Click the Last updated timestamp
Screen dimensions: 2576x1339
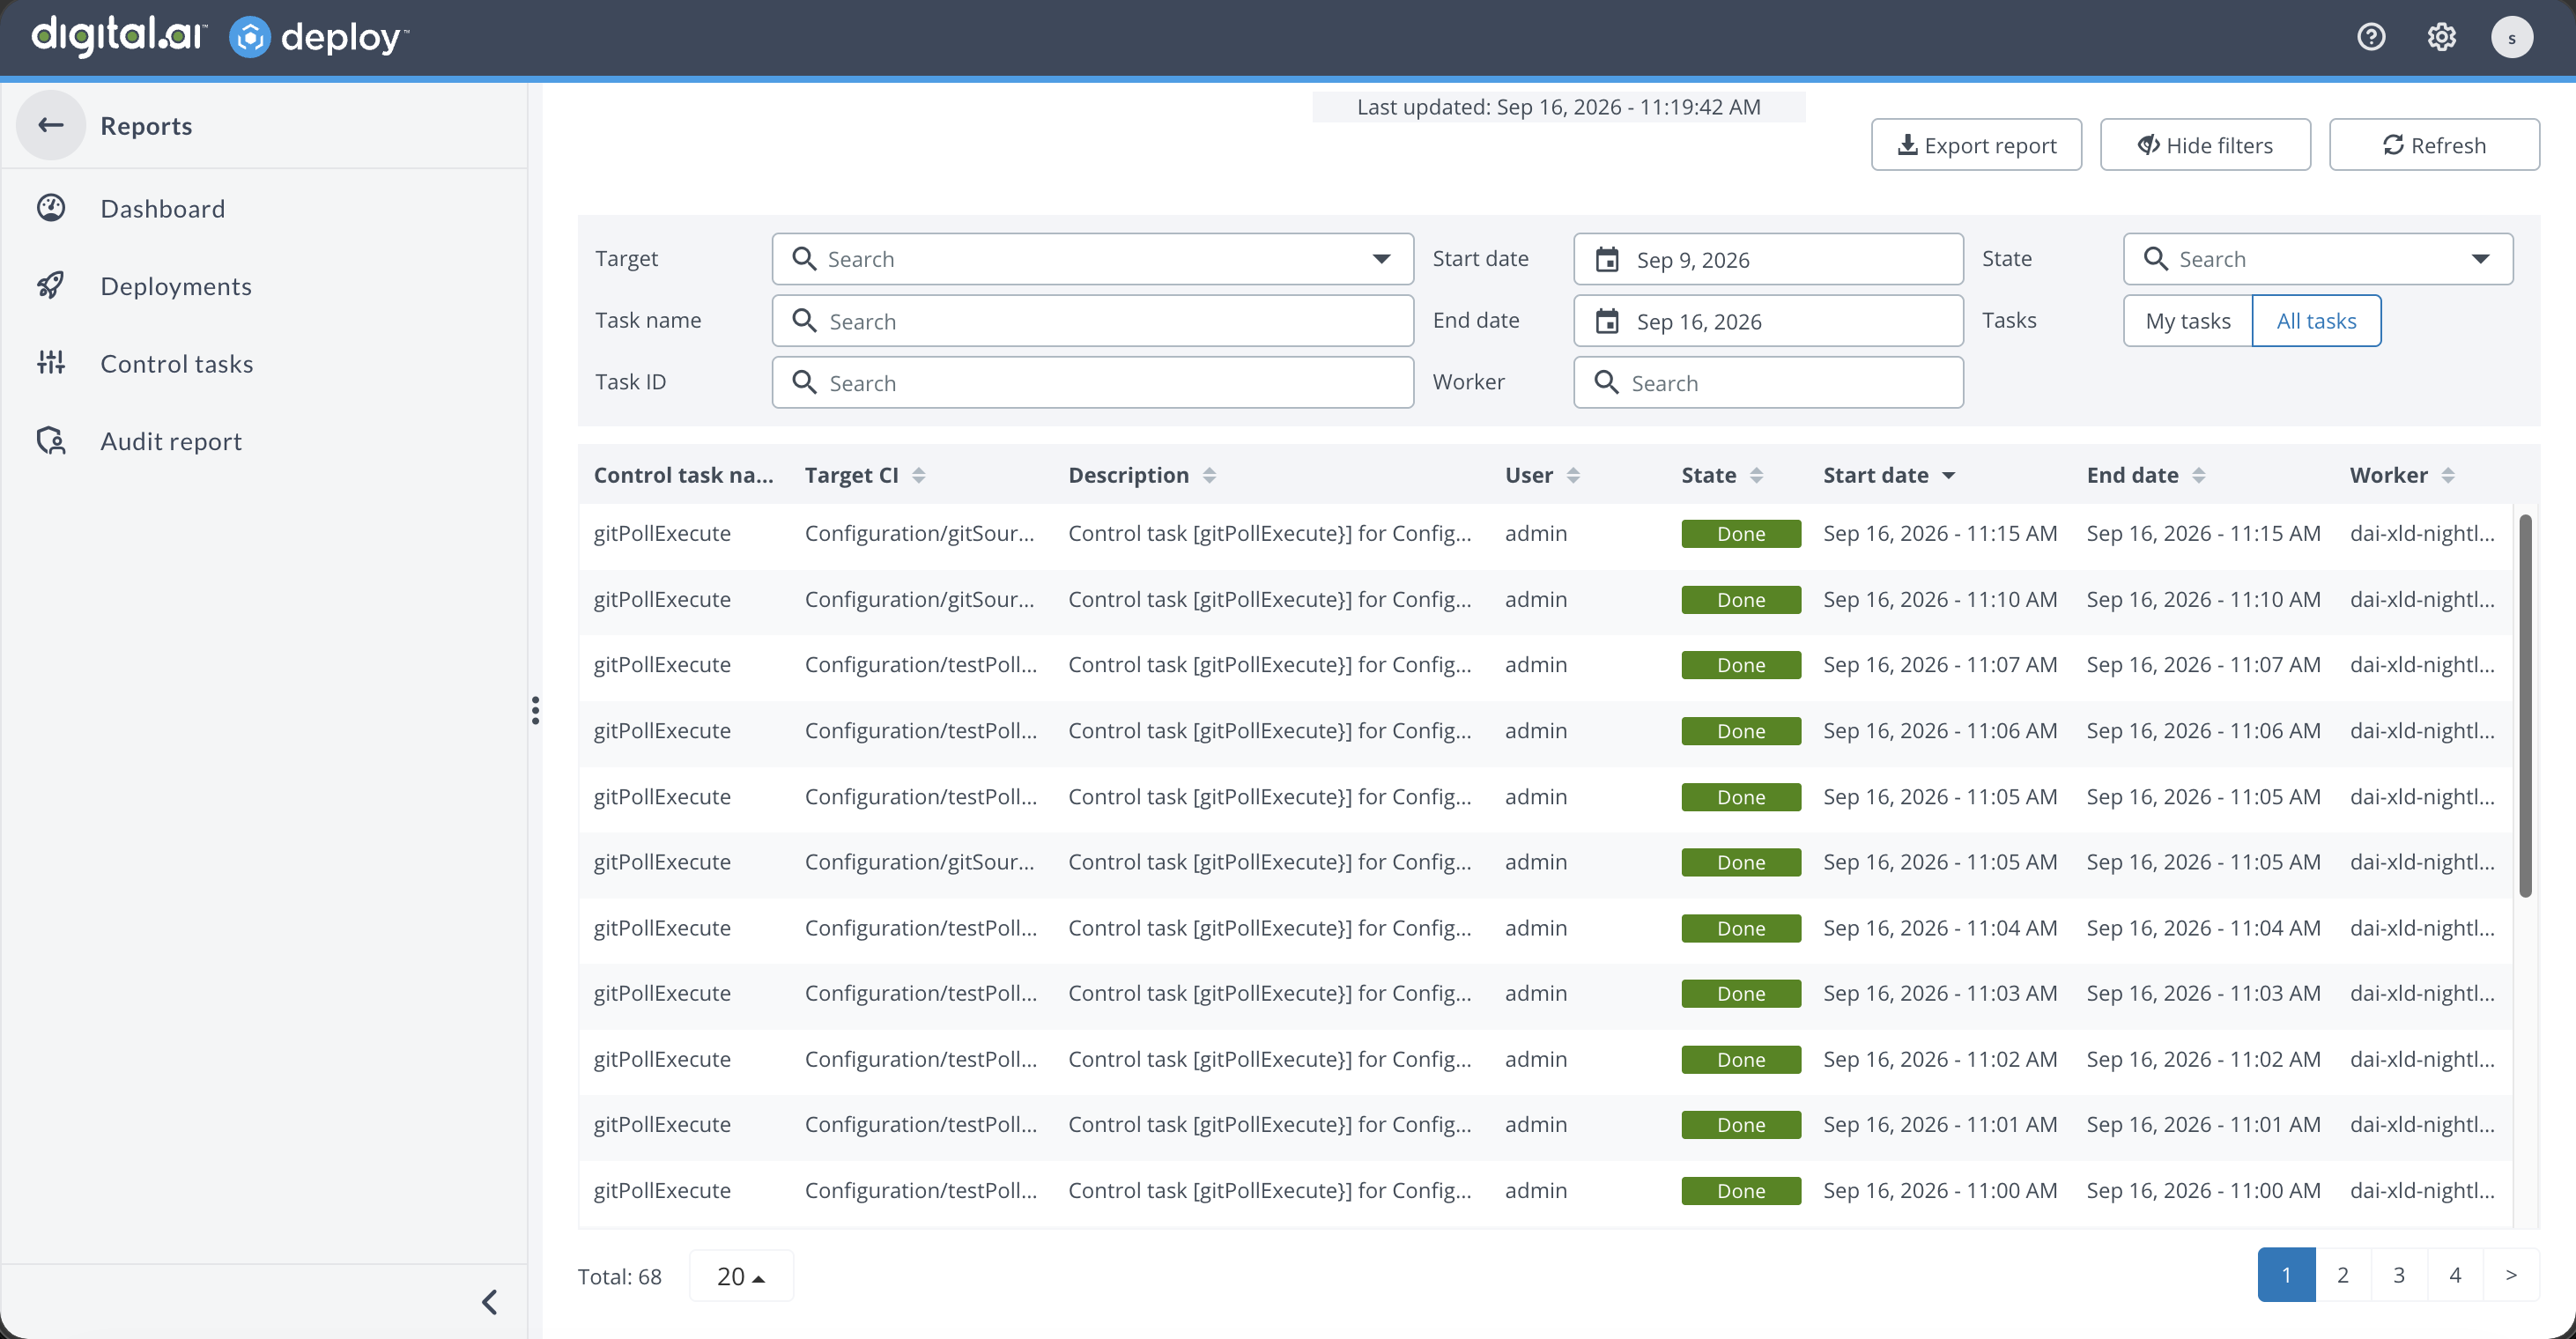pyautogui.click(x=1558, y=107)
